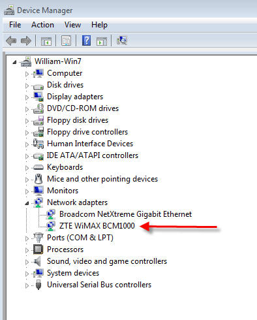Click the William-Win7 computer icon
The image size is (257, 320).
tap(26, 61)
